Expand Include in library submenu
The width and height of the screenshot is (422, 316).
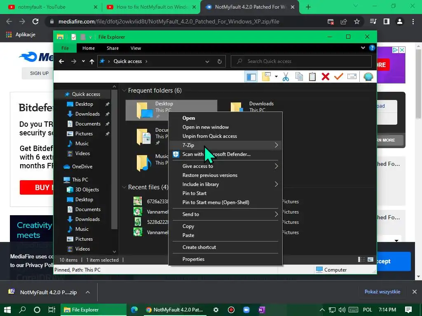coord(225,184)
